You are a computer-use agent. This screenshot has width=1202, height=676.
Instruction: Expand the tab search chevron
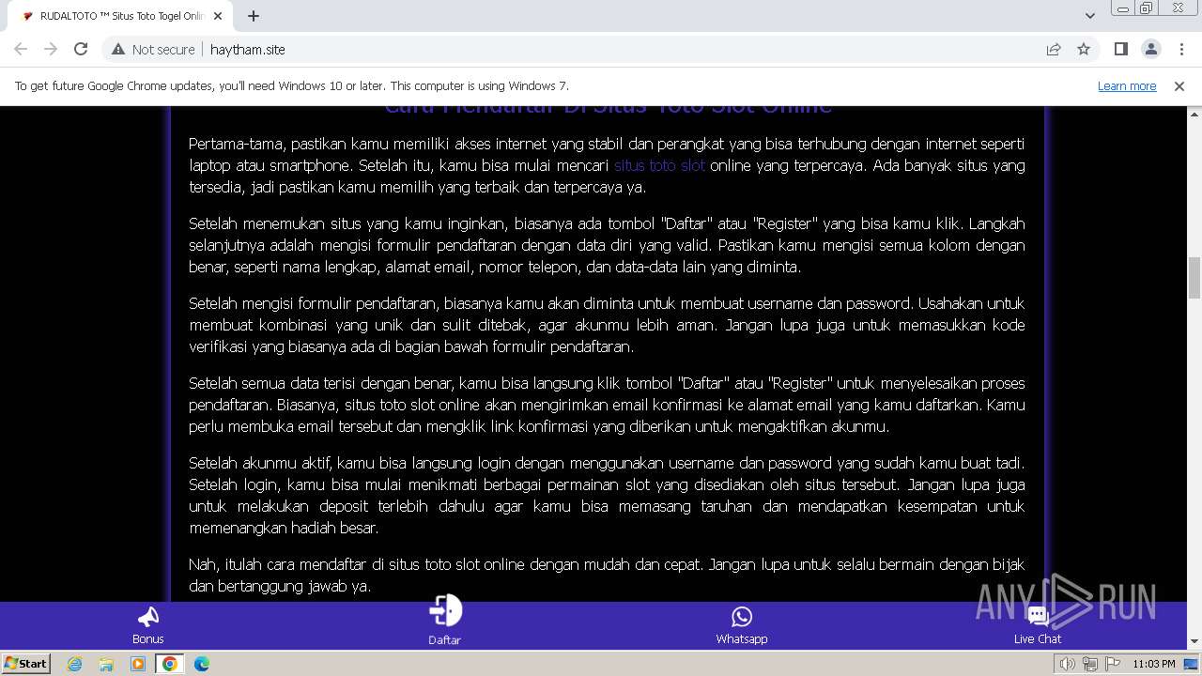(x=1089, y=16)
